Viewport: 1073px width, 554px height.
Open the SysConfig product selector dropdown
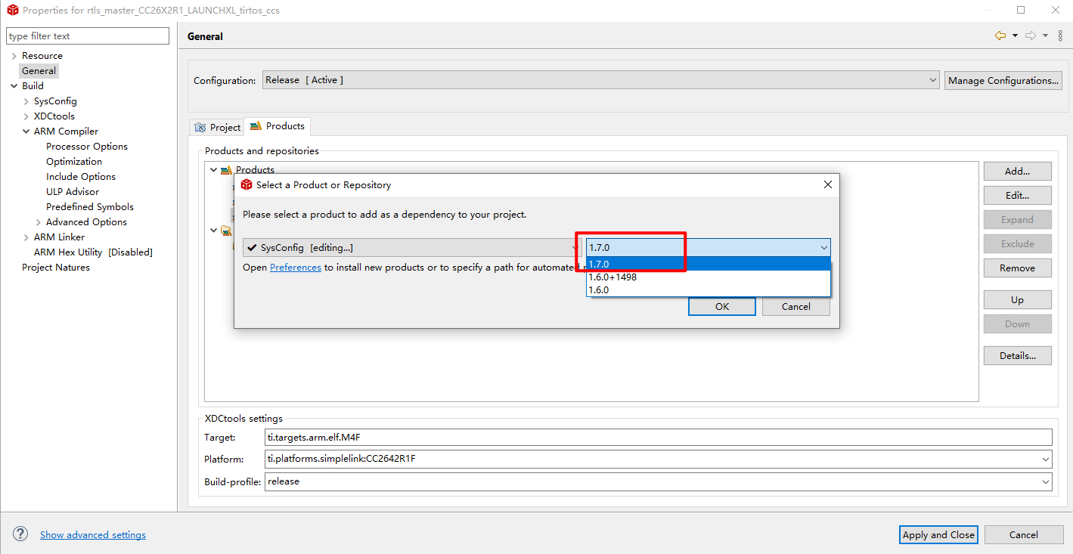pos(412,247)
